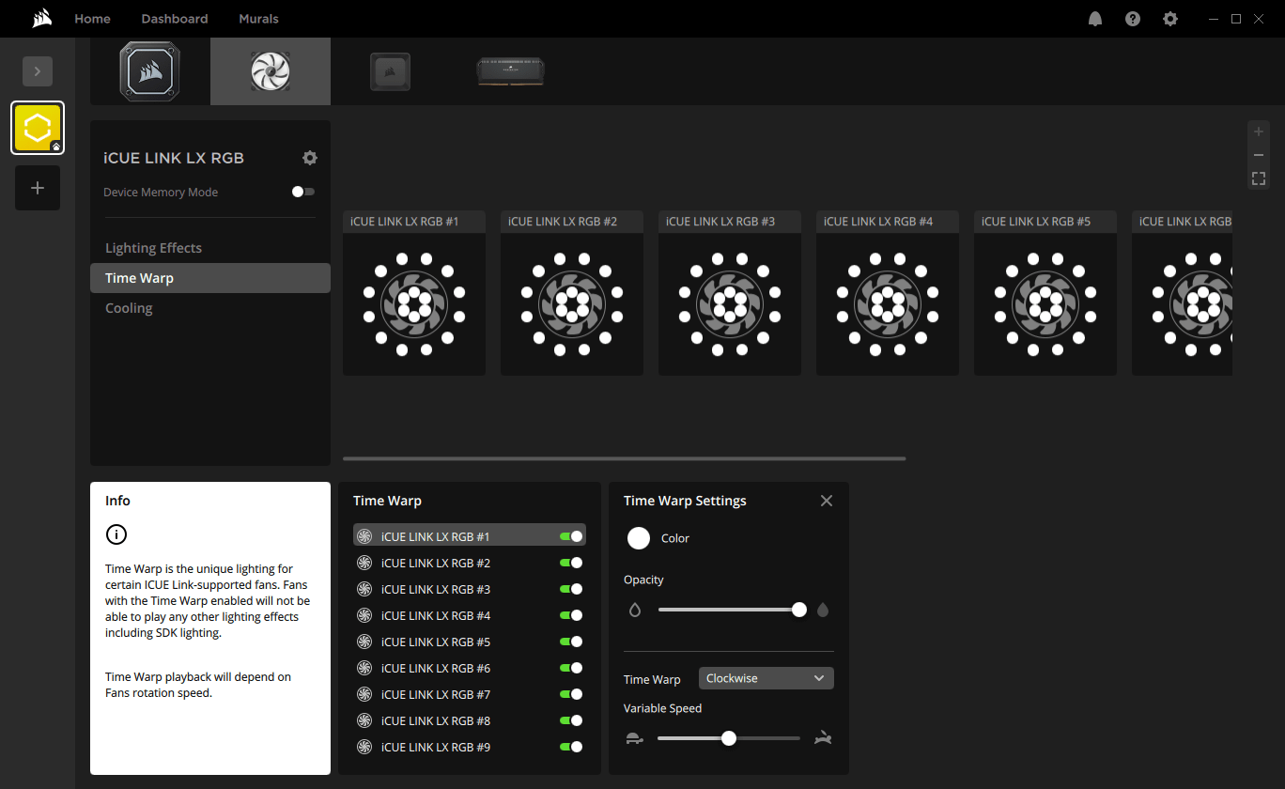1285x789 pixels.
Task: Open the Cooling section
Action: click(129, 308)
